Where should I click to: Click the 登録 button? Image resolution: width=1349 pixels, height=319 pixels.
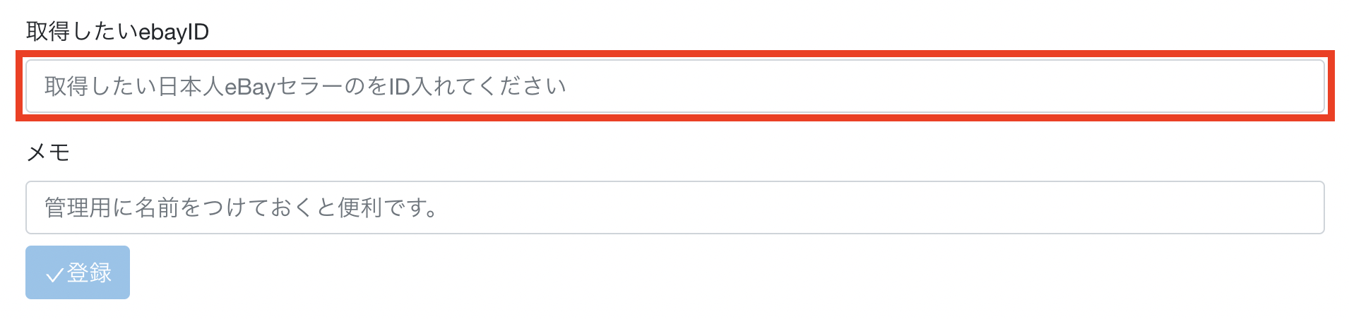point(78,272)
